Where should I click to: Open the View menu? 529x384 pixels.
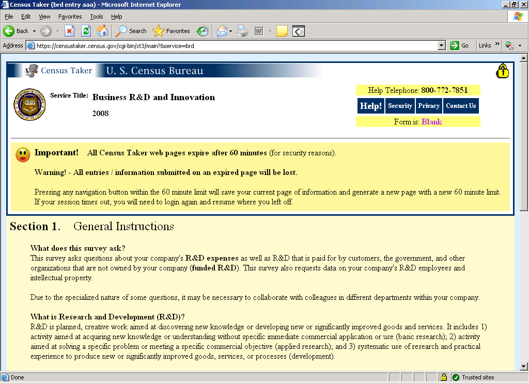(44, 17)
